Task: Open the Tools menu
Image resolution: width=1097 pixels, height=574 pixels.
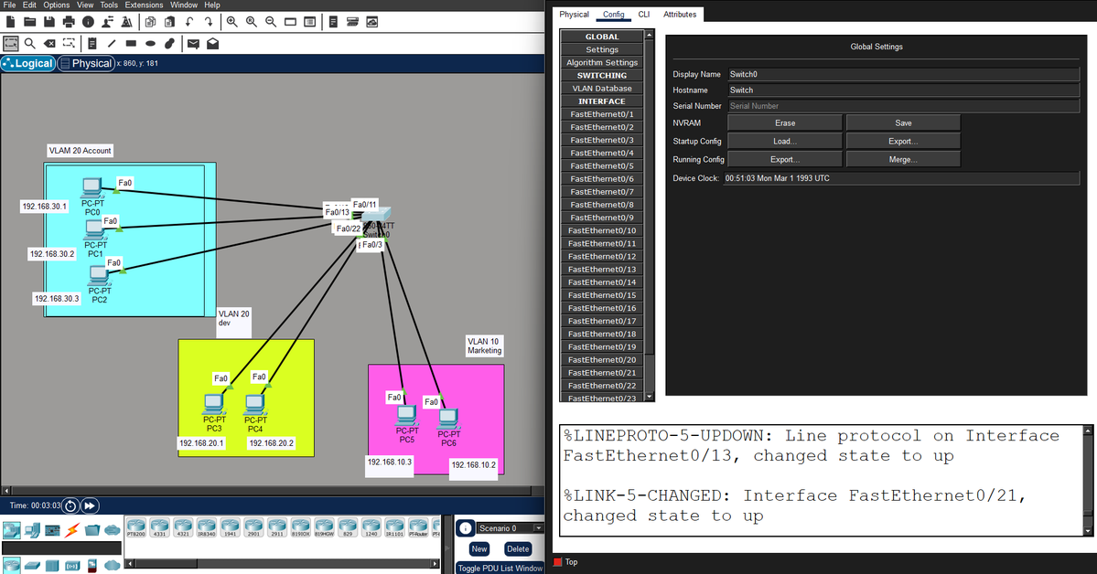Action: 109,5
